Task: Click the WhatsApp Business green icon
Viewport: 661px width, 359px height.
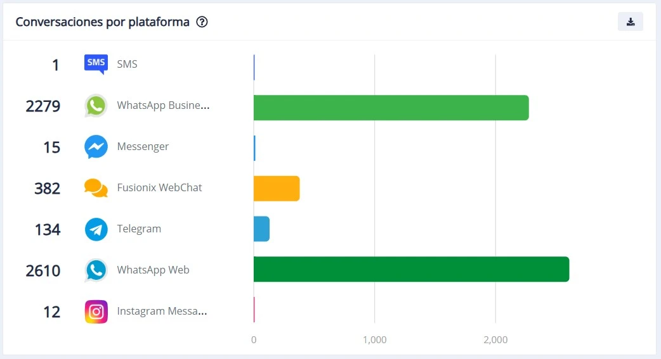Action: click(96, 106)
